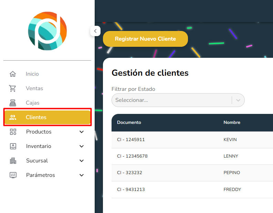Expand the Inventario submenu chevron

[x=82, y=146]
